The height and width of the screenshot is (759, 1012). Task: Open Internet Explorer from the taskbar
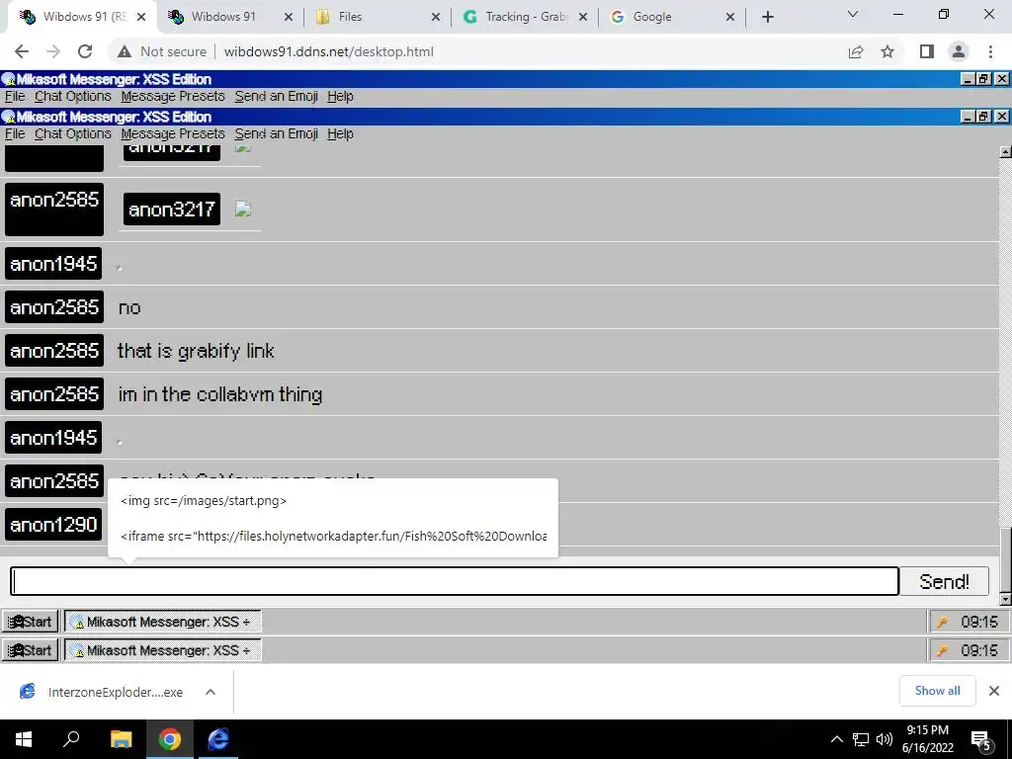coord(218,739)
